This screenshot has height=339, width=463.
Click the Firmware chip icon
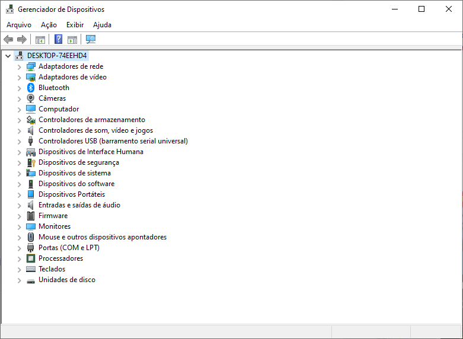[31, 216]
